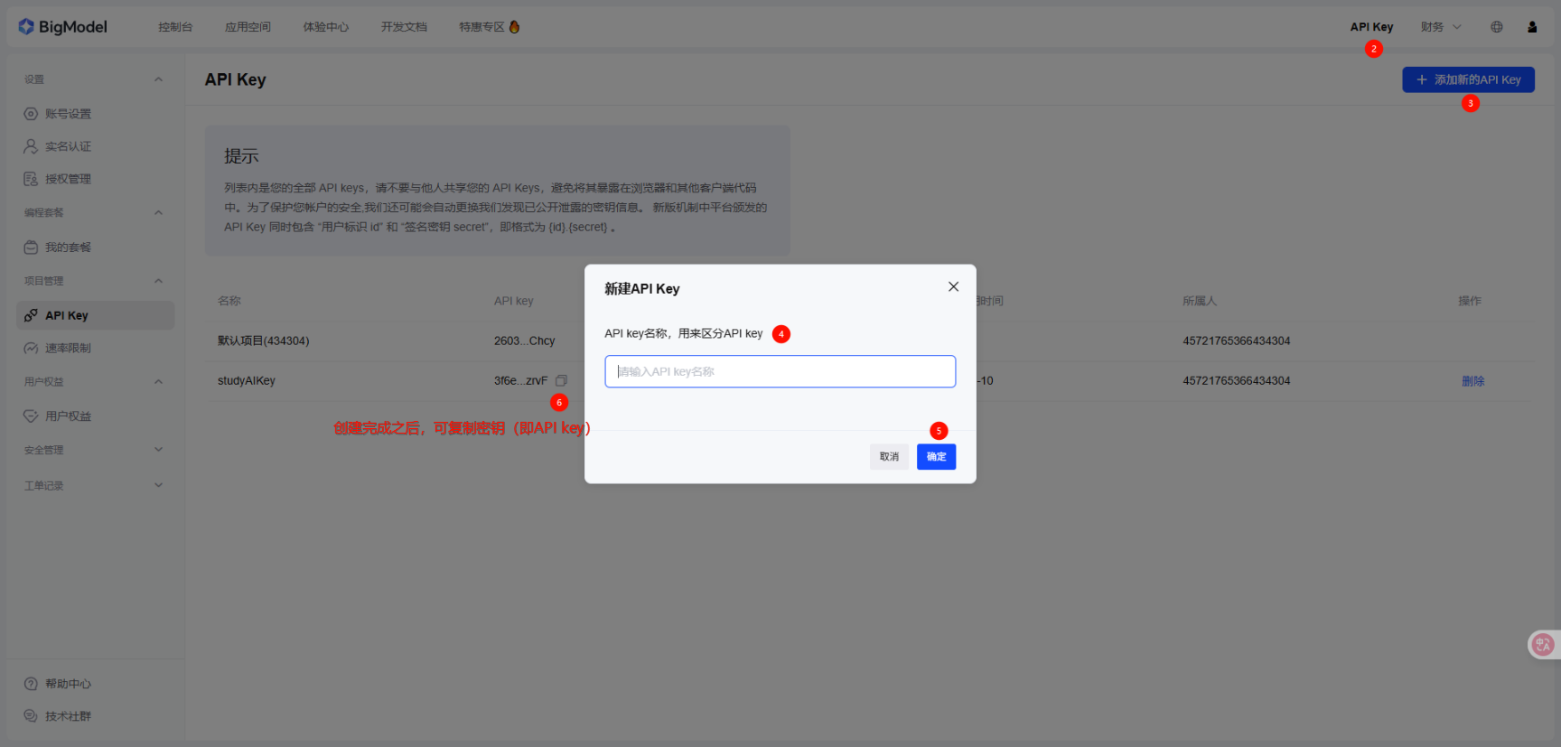The width and height of the screenshot is (1561, 747).
Task: Click 取消 in the dialog
Action: pos(889,456)
